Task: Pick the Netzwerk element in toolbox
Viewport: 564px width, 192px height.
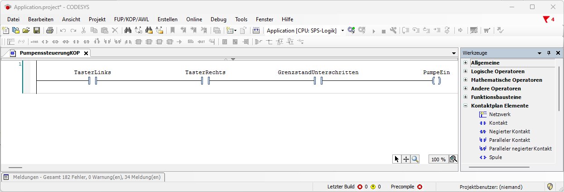Action: 500,114
